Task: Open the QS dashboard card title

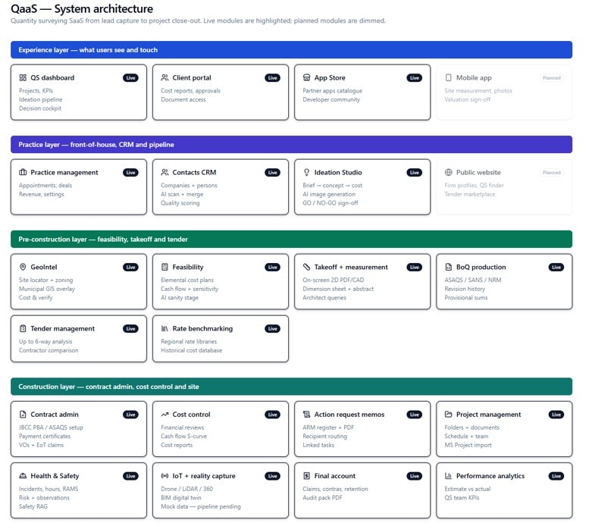Action: pyautogui.click(x=52, y=78)
